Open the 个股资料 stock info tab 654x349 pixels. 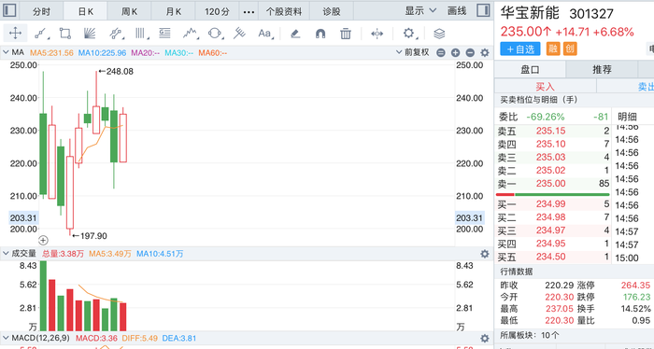tap(284, 11)
